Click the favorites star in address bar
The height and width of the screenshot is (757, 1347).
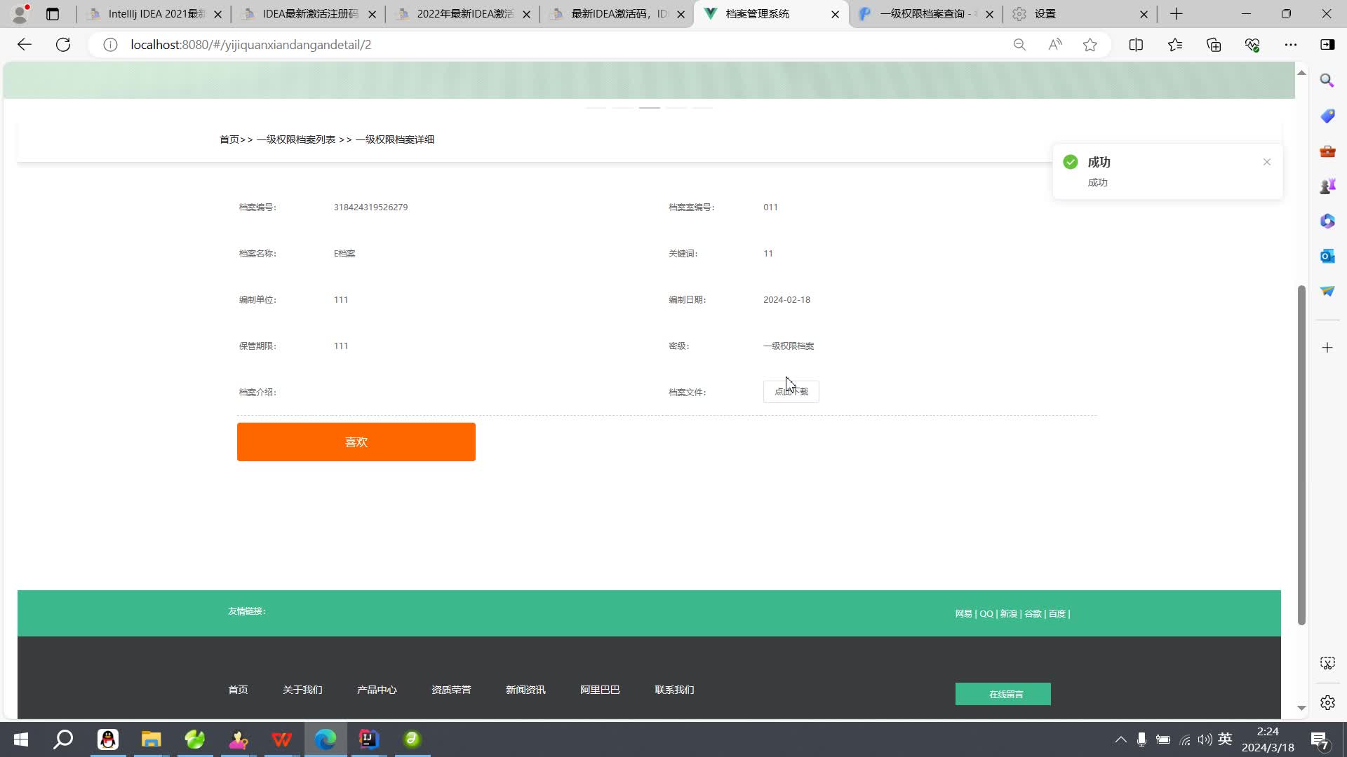click(1090, 45)
